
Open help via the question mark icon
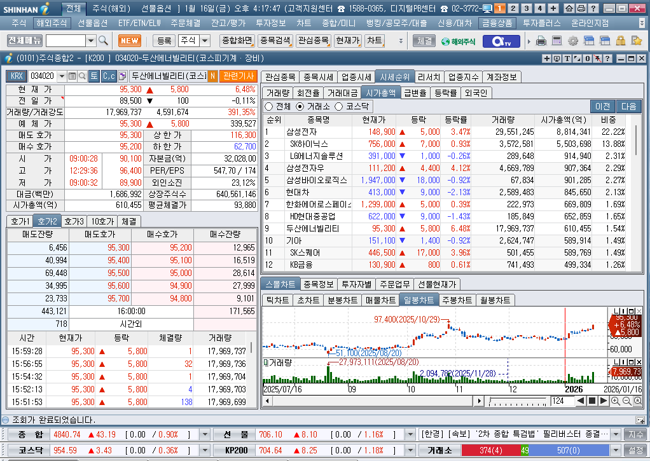point(593,8)
